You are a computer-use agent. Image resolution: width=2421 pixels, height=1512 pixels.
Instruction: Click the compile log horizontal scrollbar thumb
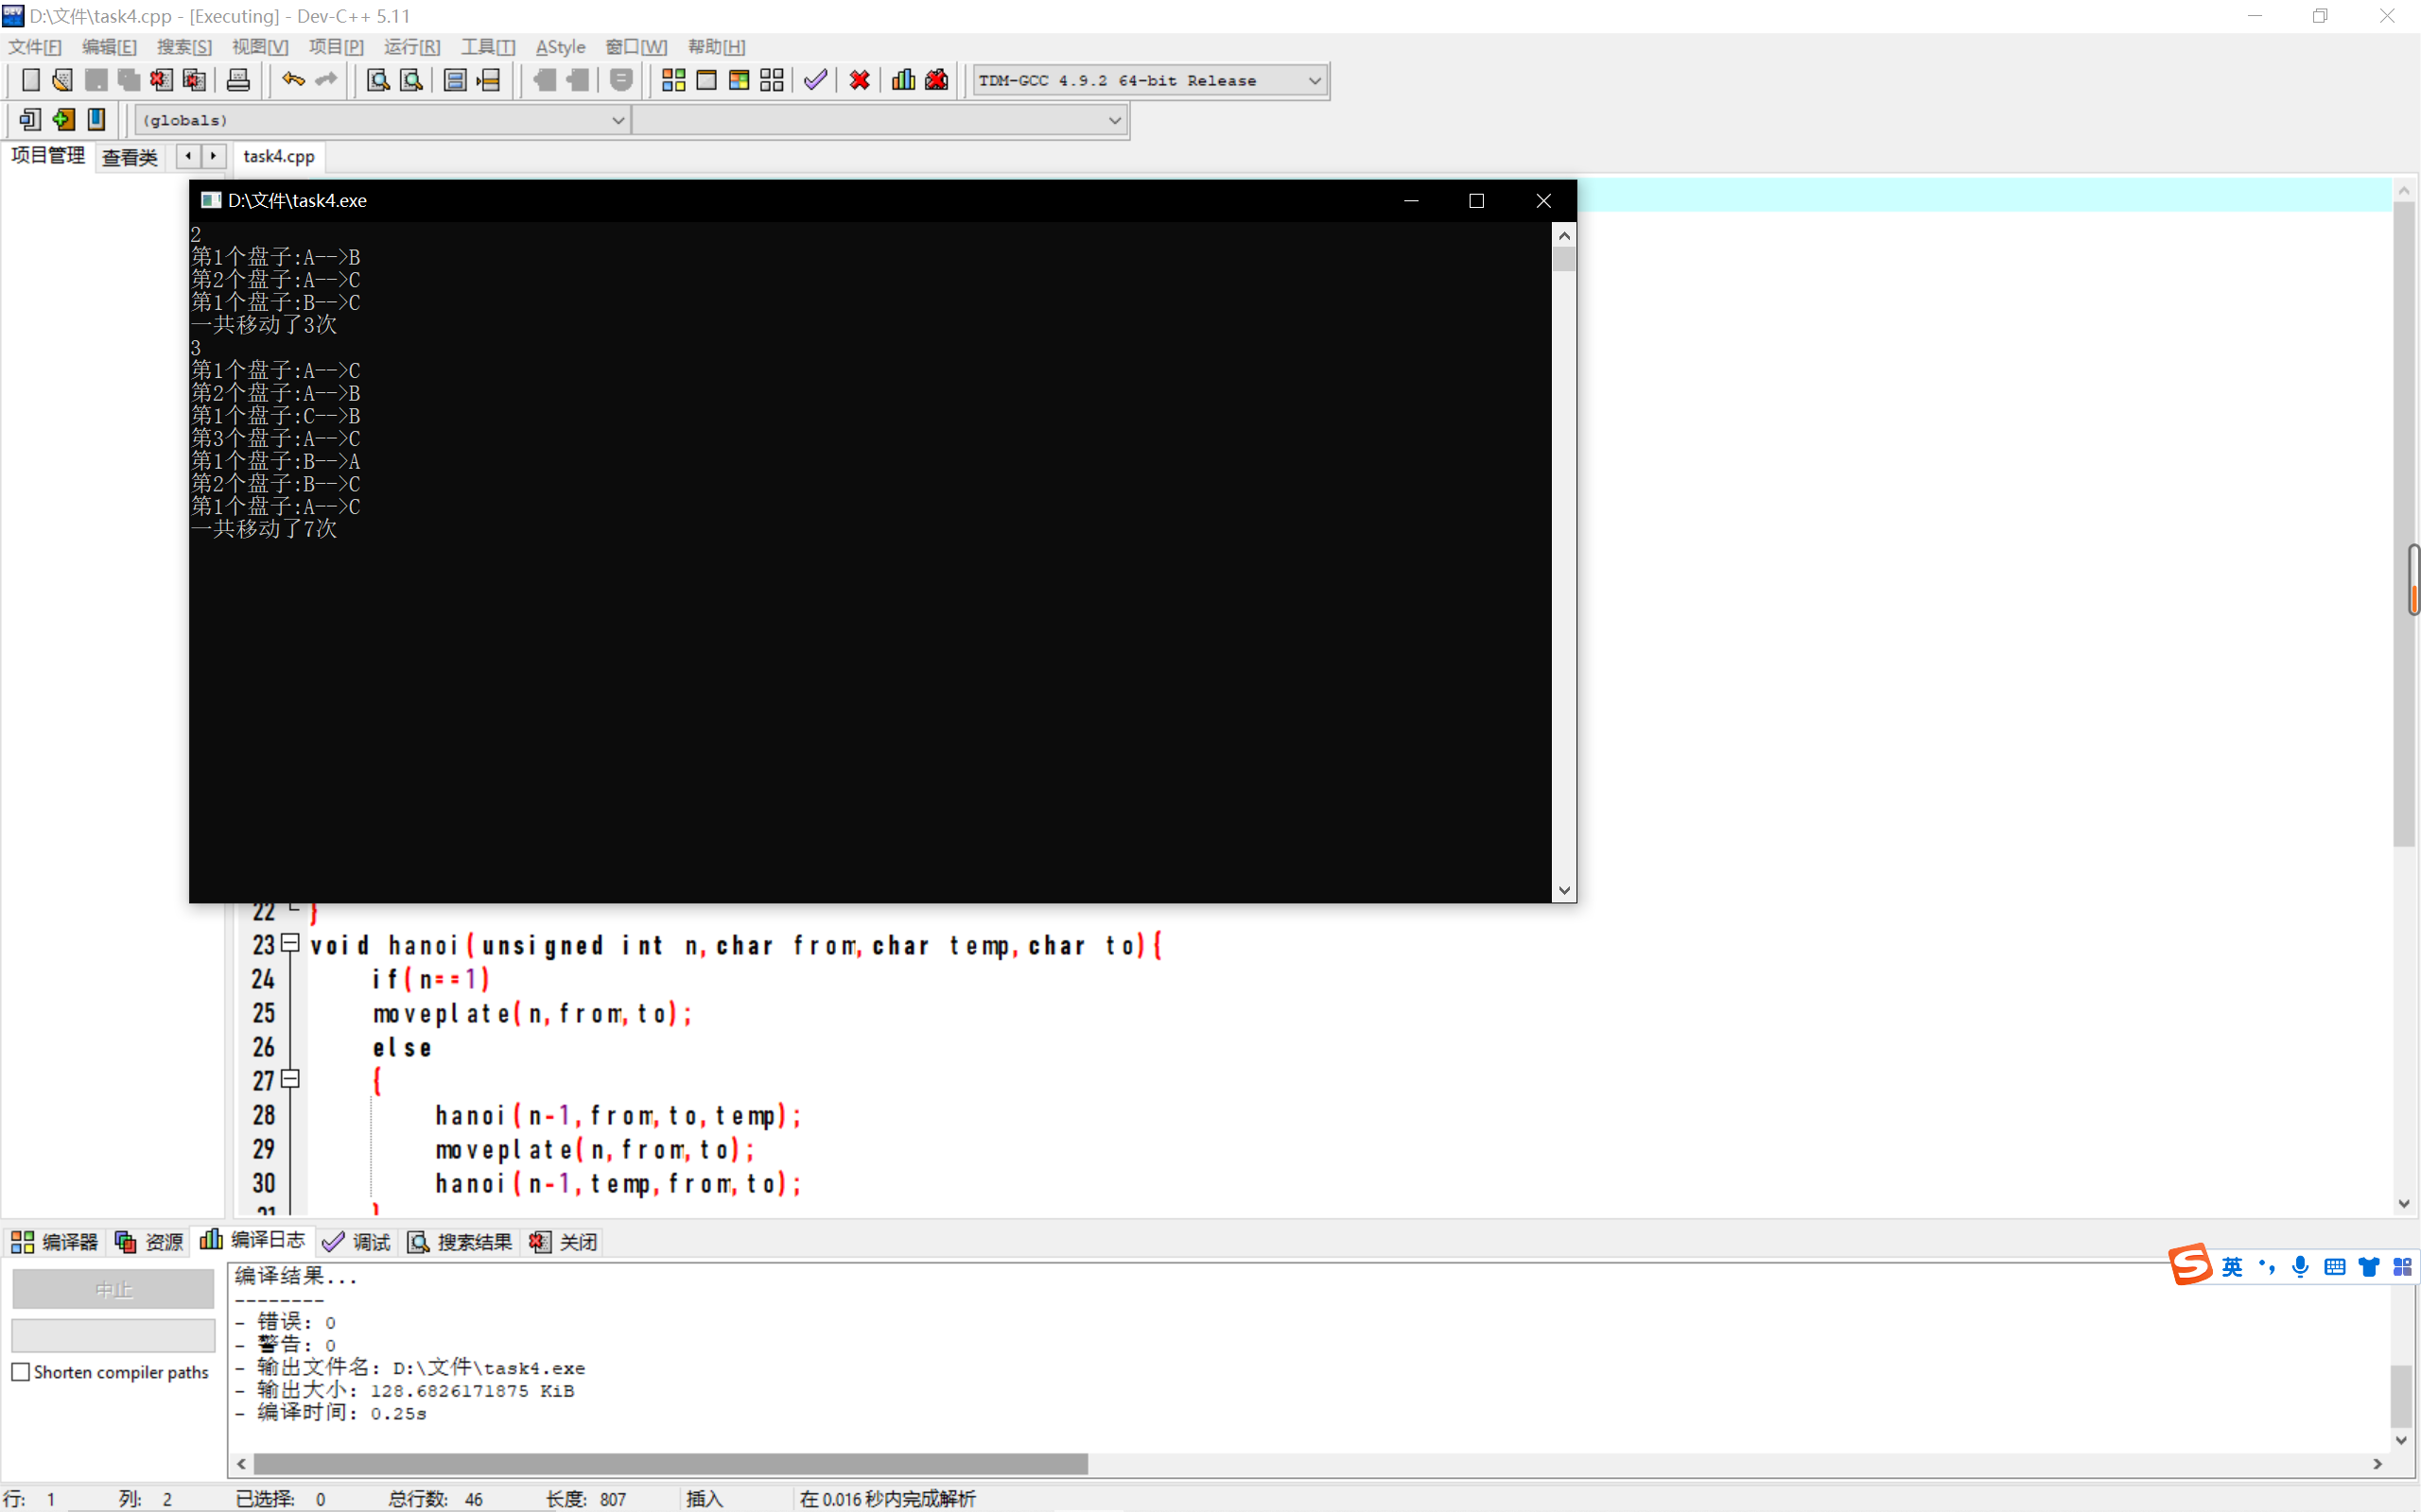[671, 1464]
